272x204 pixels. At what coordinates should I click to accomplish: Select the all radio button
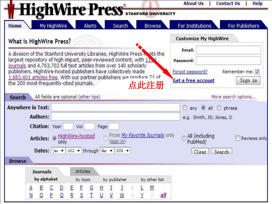[203, 108]
